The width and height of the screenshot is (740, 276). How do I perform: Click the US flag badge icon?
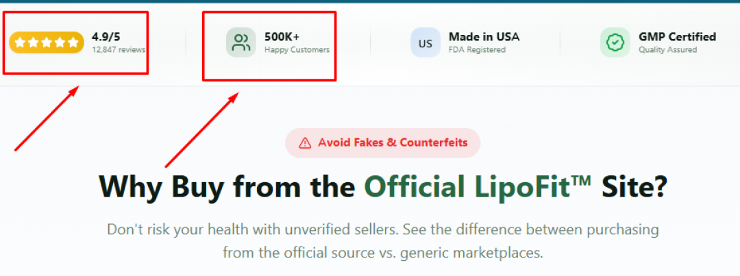click(425, 42)
